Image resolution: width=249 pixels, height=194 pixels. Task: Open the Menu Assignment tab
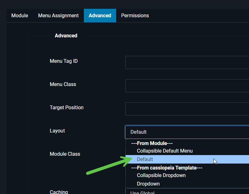[58, 15]
